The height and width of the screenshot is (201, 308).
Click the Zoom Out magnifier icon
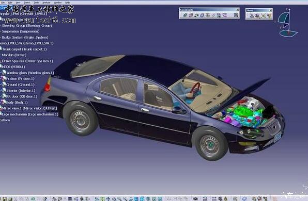(x=125, y=199)
